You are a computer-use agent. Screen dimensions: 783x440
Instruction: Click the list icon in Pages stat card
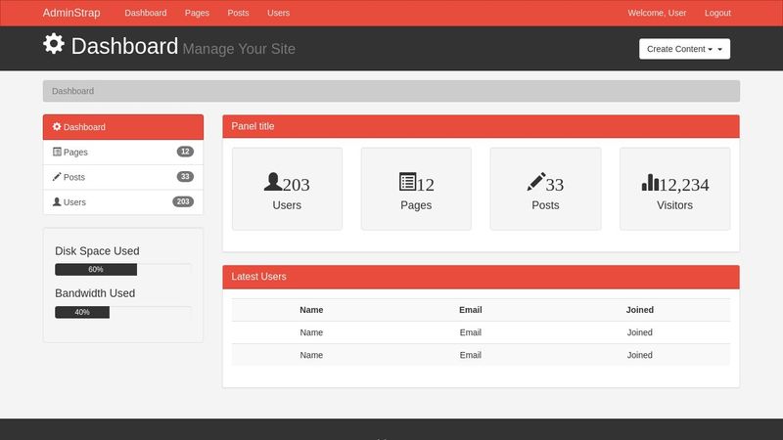[x=408, y=182]
